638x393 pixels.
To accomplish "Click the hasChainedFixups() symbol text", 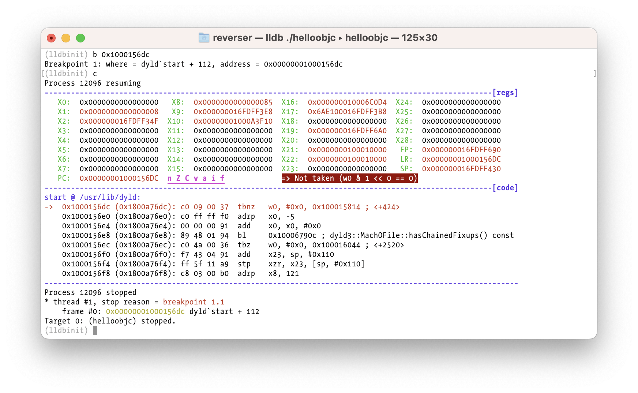I will [409, 236].
